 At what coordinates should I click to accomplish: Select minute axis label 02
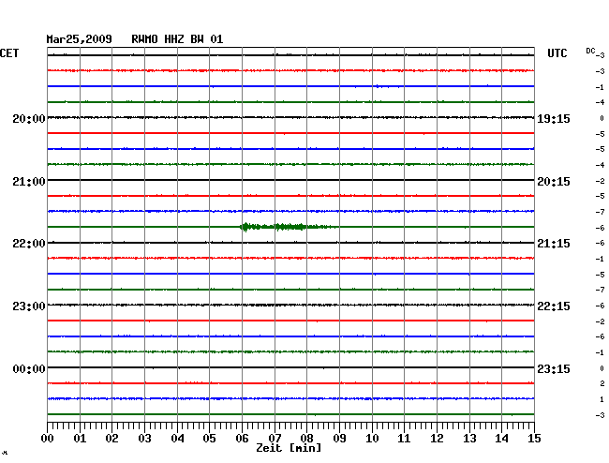pyautogui.click(x=111, y=439)
